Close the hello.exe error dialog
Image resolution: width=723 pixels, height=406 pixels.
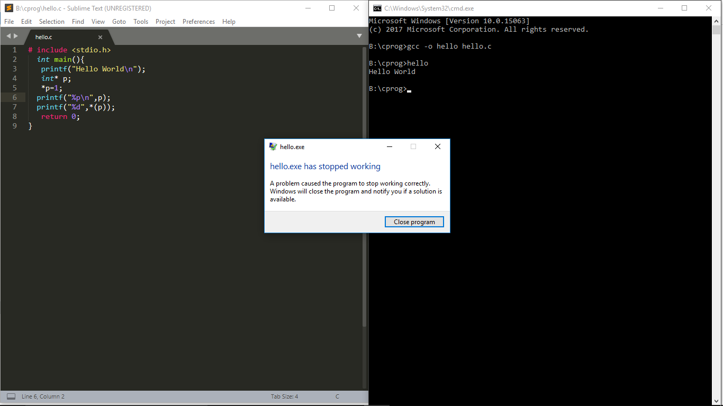[438, 147]
